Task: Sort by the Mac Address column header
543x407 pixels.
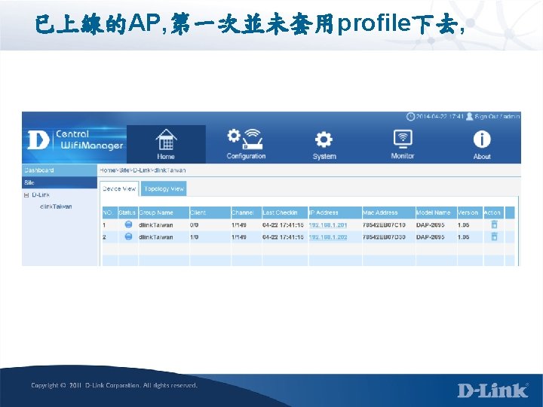Action: point(389,213)
